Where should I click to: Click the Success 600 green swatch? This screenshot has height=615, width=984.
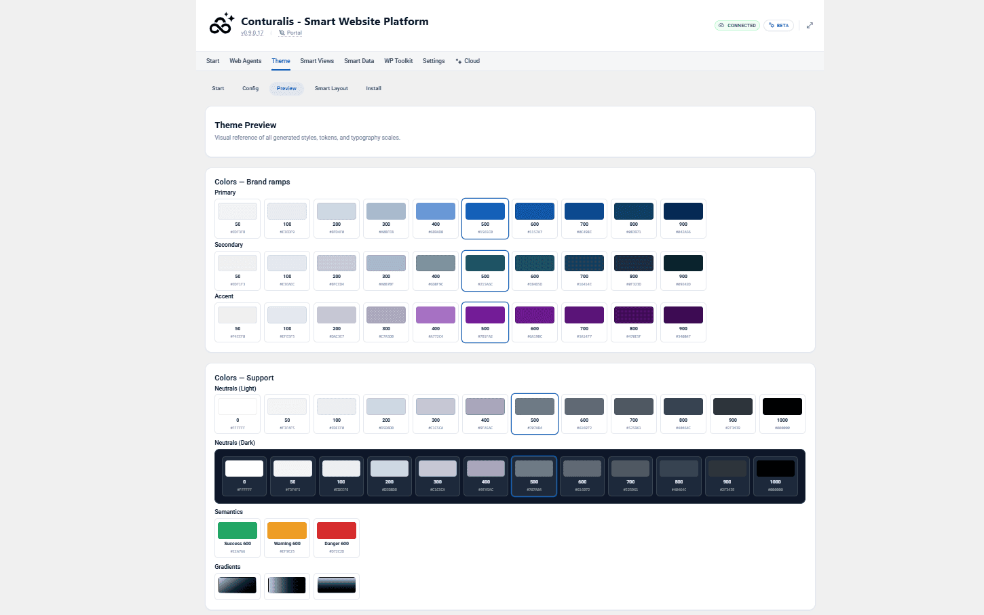[x=238, y=538]
